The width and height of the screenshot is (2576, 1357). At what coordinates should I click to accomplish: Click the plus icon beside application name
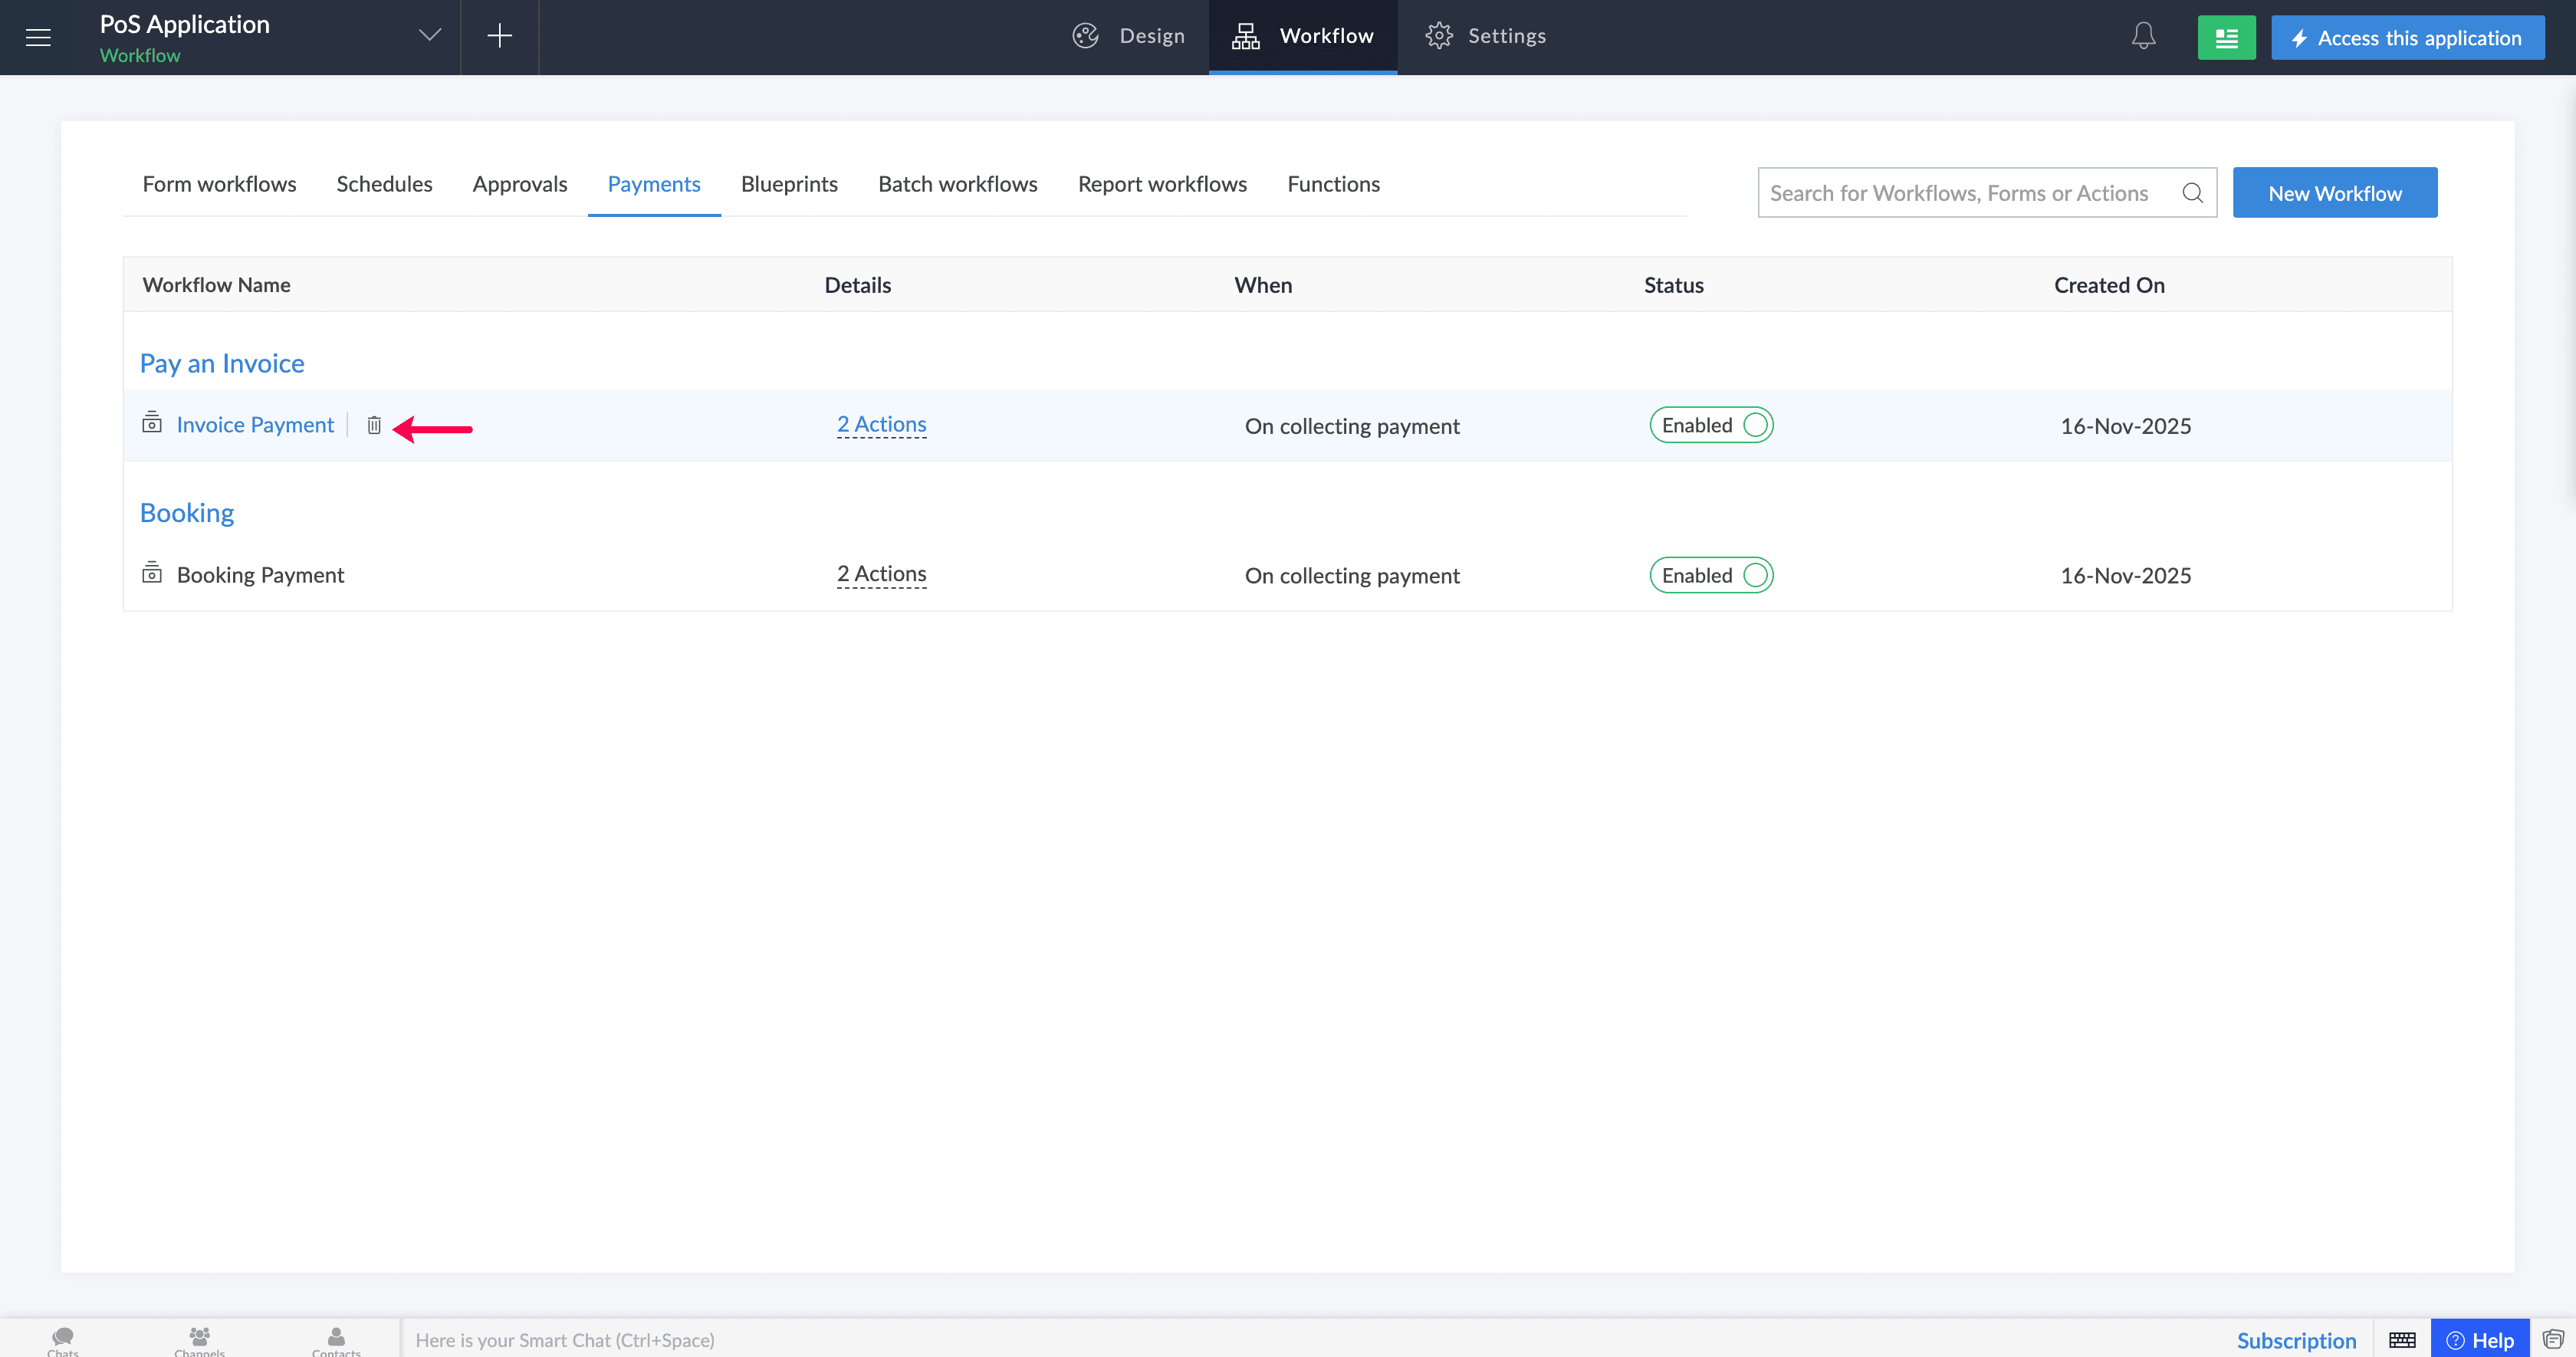tap(499, 37)
